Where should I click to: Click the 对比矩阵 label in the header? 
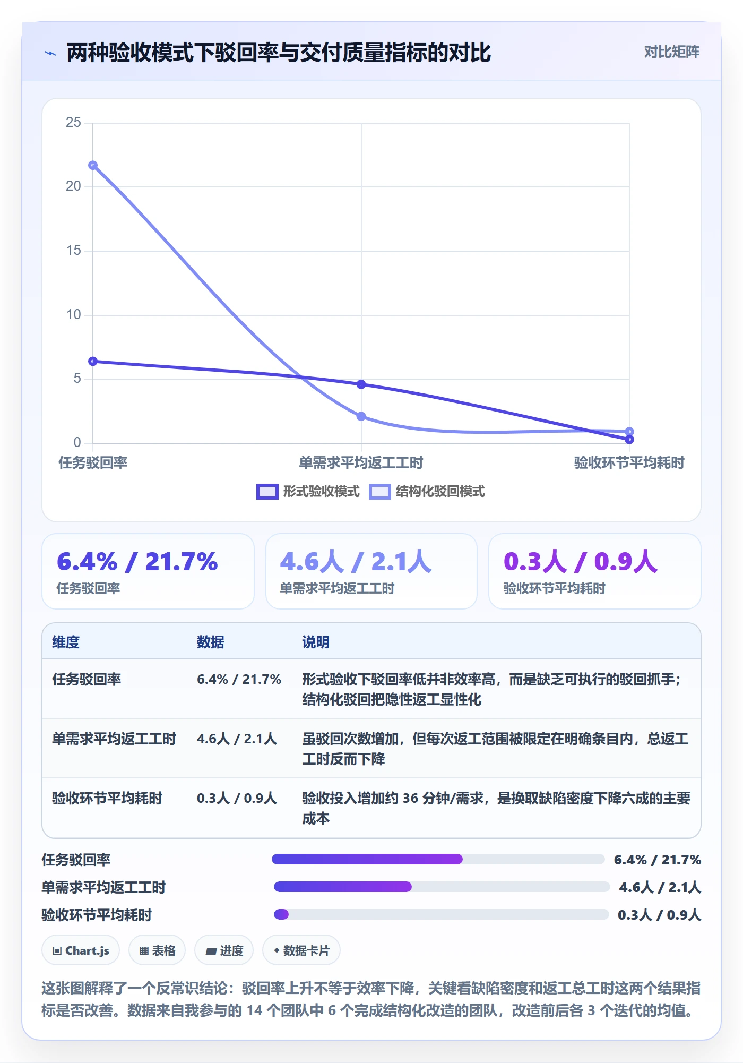[x=671, y=52]
